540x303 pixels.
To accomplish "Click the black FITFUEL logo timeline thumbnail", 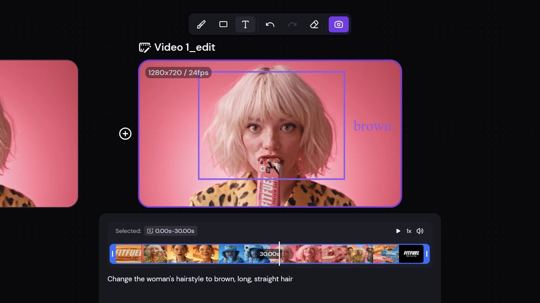I will pyautogui.click(x=411, y=254).
